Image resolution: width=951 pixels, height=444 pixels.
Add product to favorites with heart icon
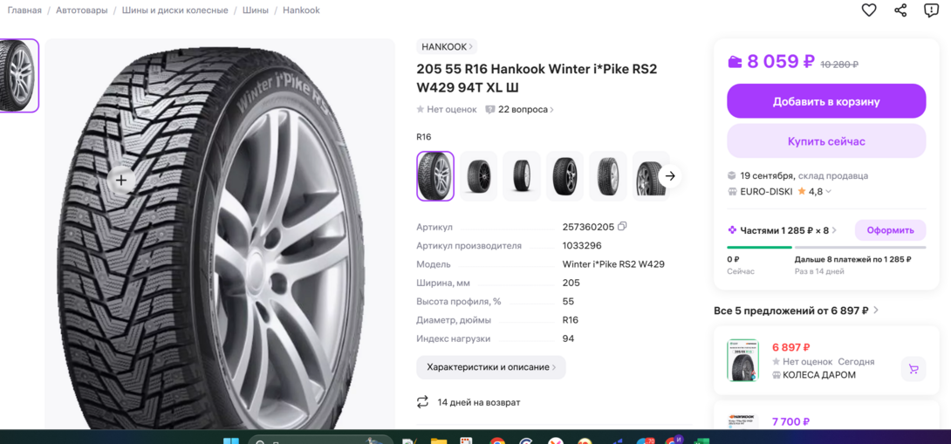click(x=869, y=10)
